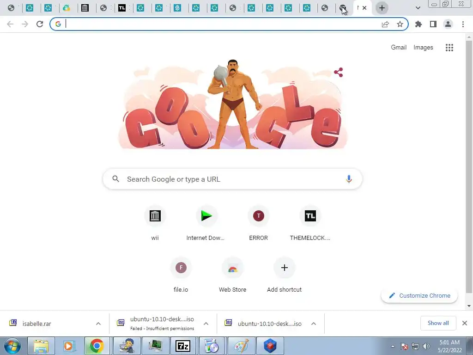Open the disc installer taskbar icon
Screen dimensions: 473x355
point(212,346)
